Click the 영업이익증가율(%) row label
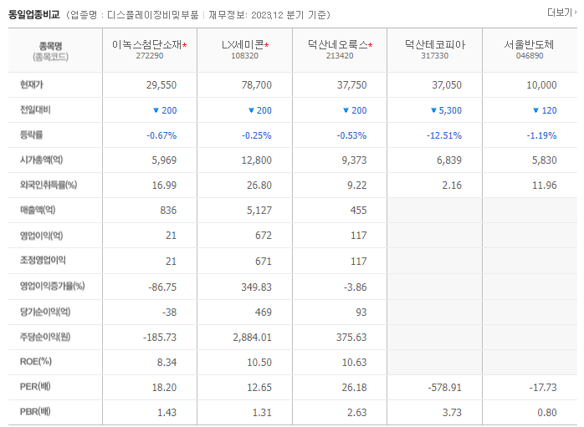This screenshot has height=427, width=584. click(x=53, y=286)
